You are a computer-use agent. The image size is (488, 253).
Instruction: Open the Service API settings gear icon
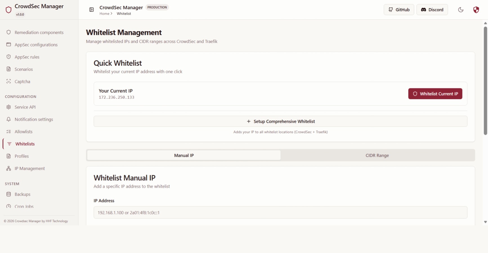[x=9, y=107]
